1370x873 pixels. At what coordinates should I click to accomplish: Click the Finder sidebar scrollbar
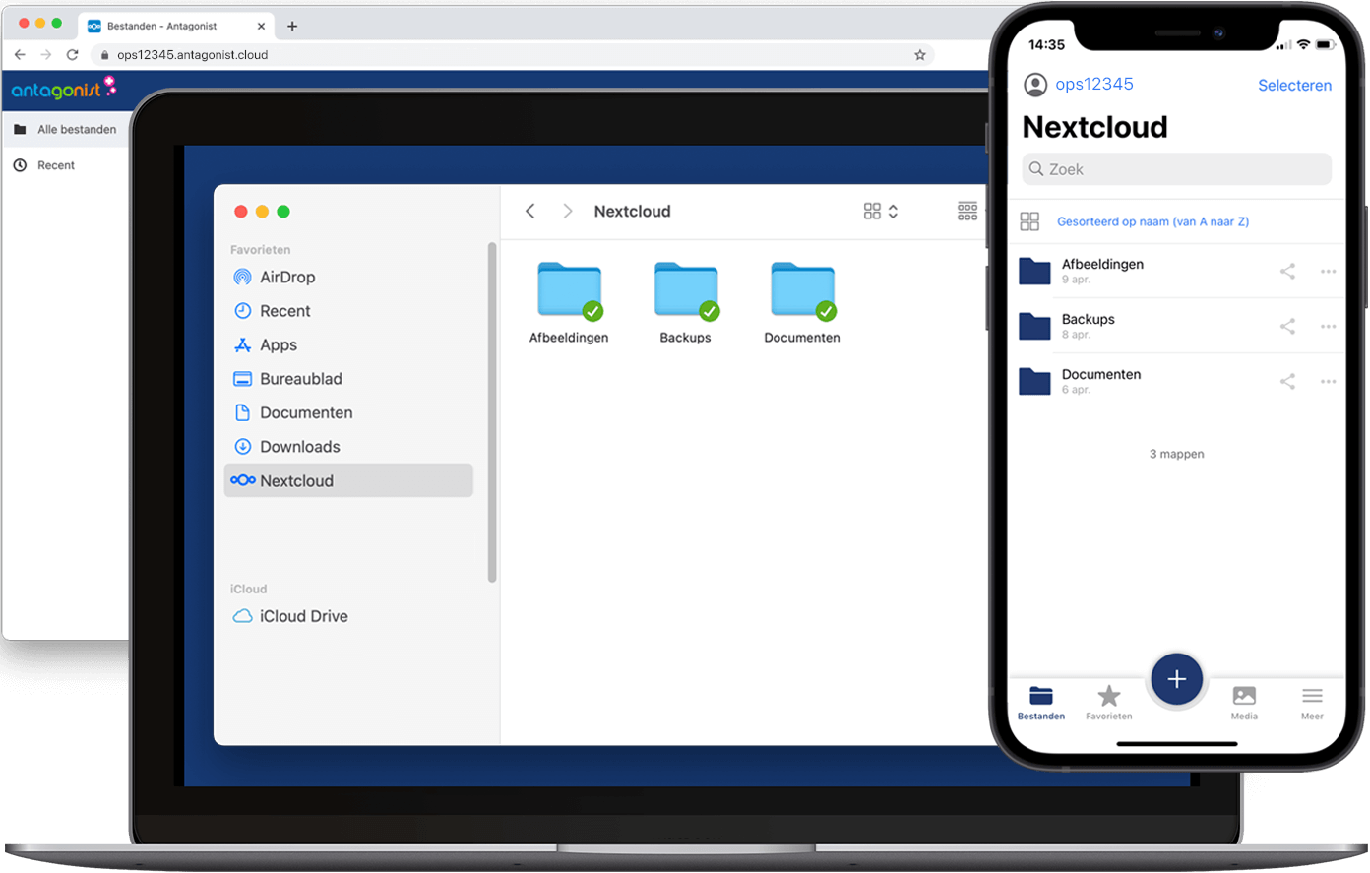(x=492, y=412)
